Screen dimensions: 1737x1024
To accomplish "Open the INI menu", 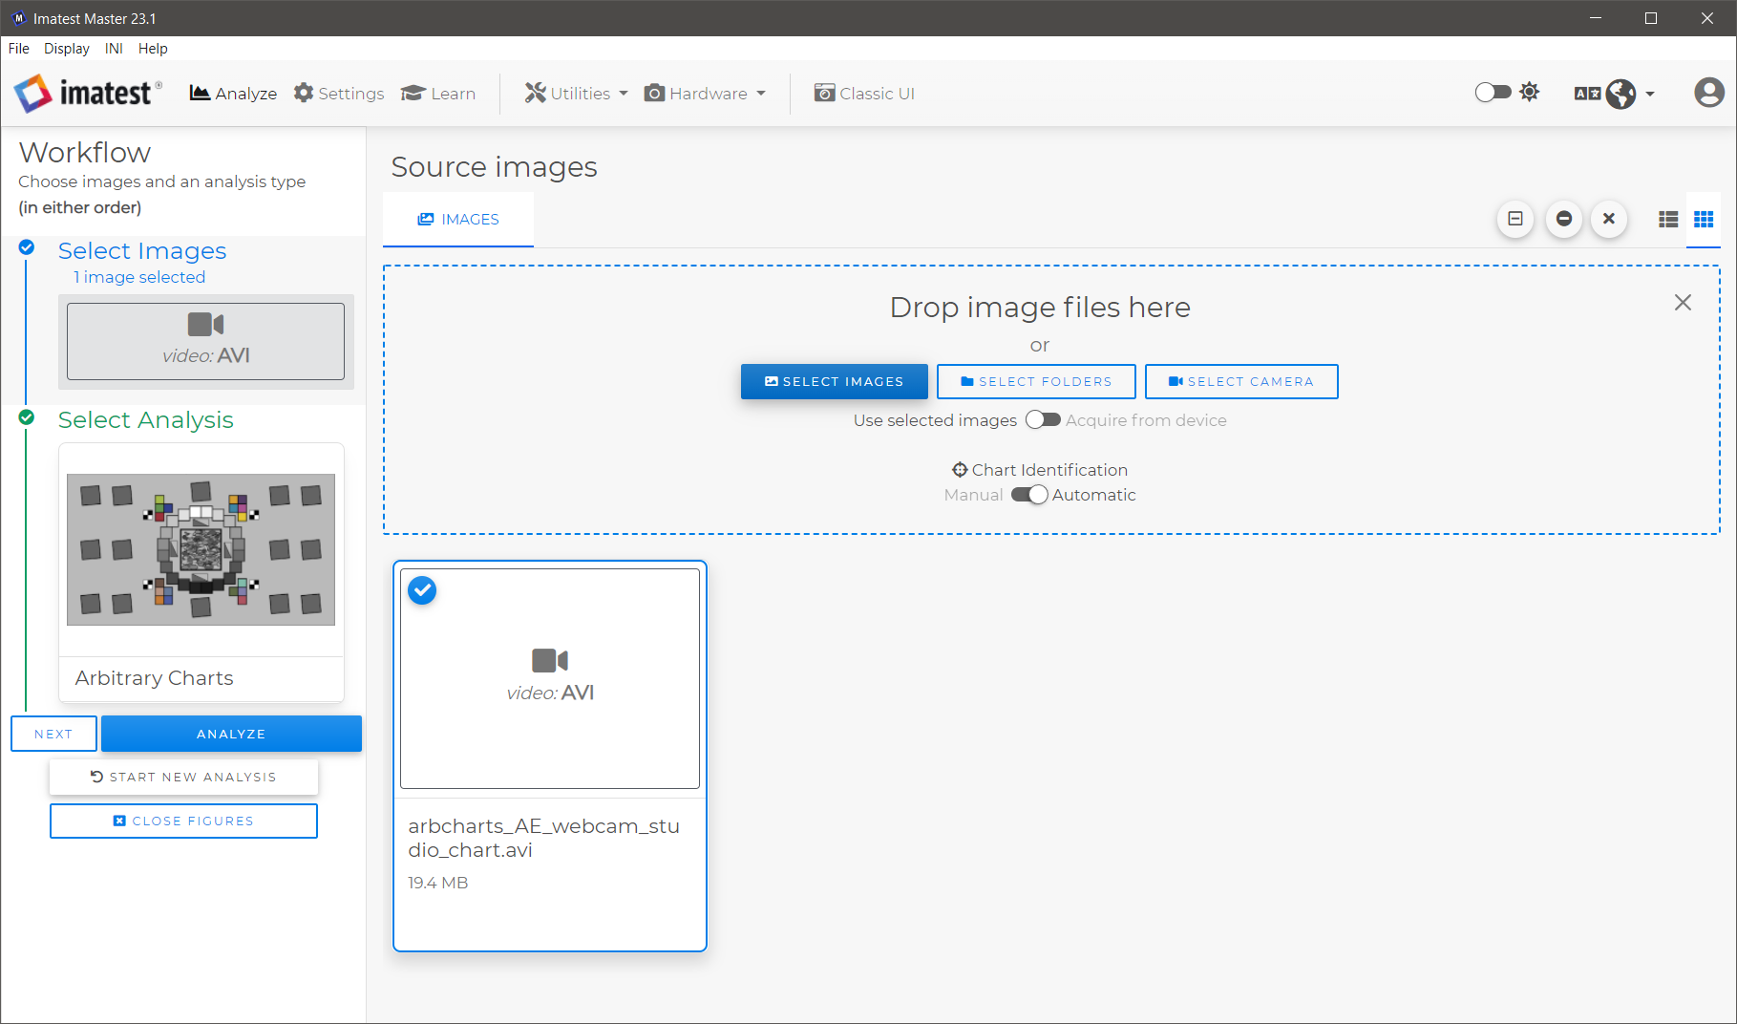I will point(114,49).
